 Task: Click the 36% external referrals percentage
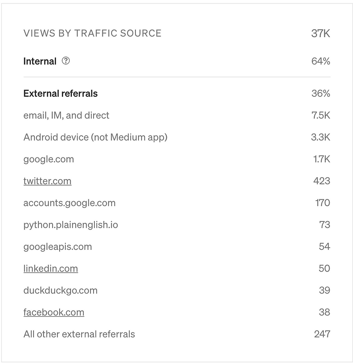click(320, 93)
